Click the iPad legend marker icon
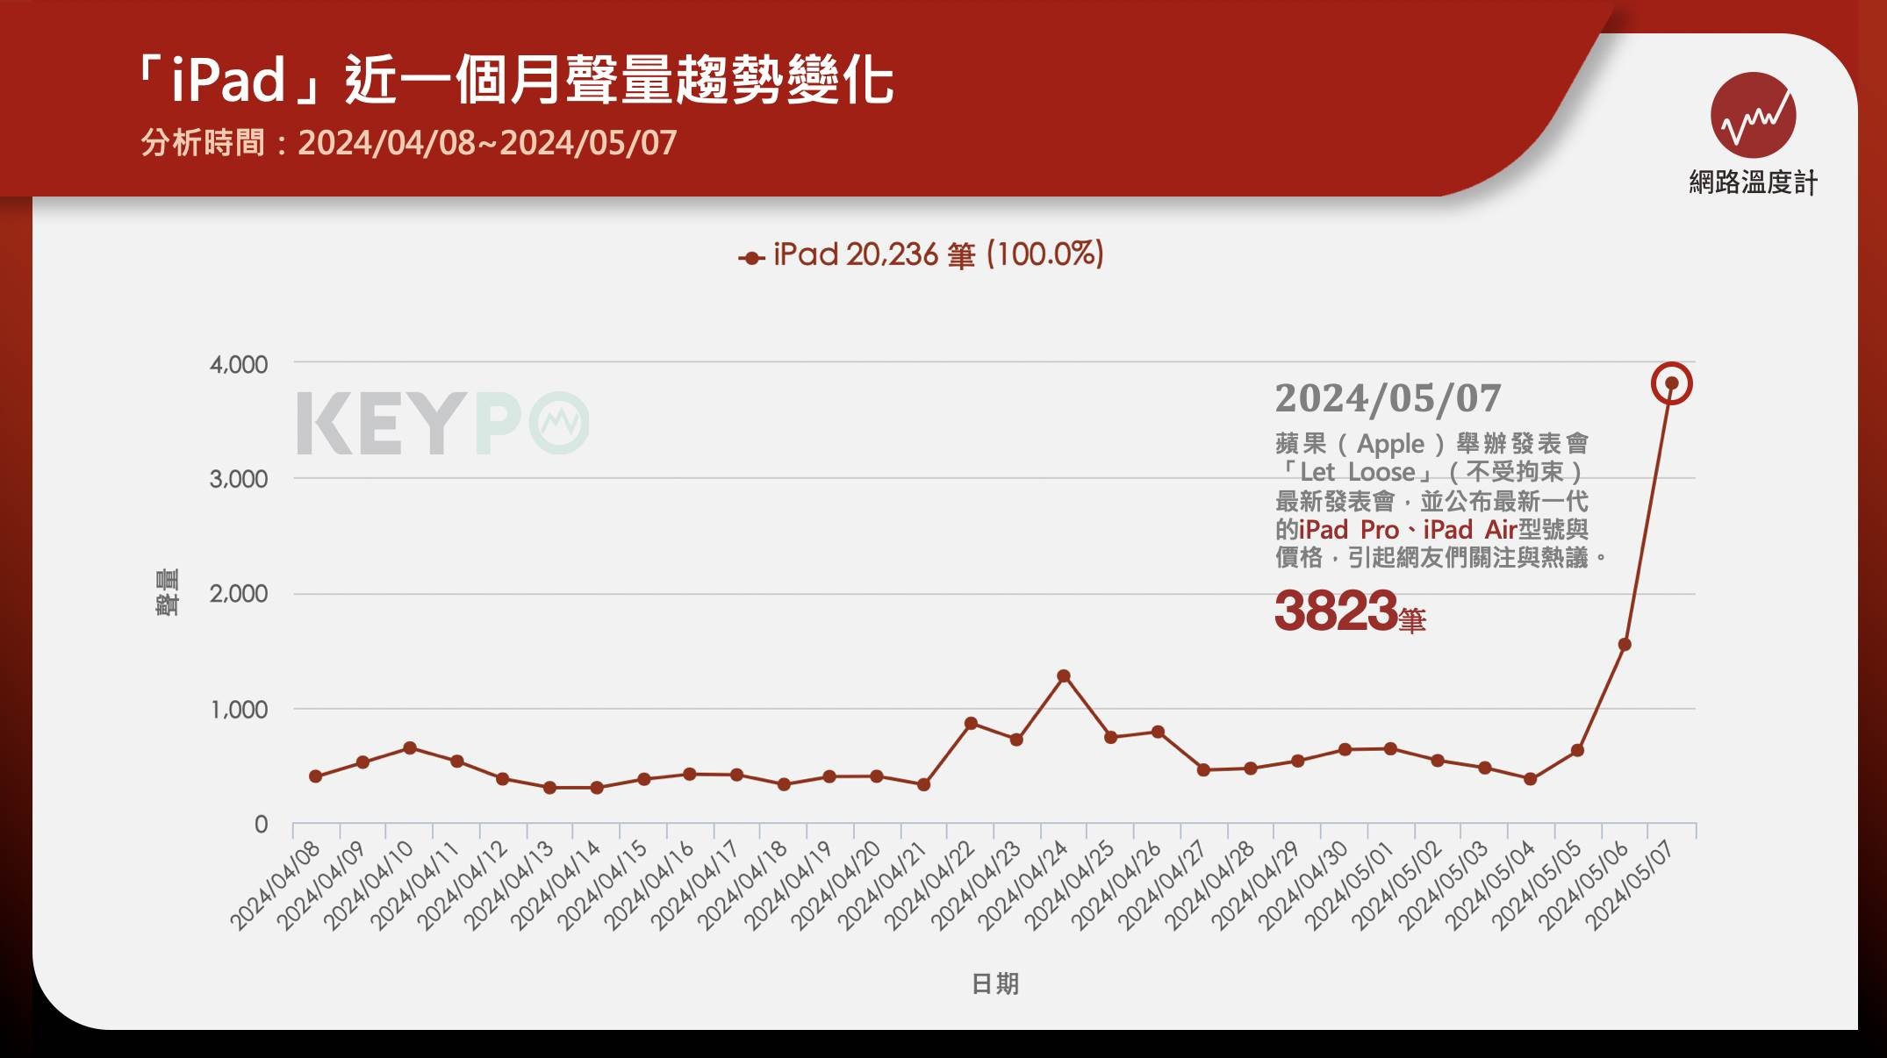Image resolution: width=1887 pixels, height=1058 pixels. point(750,258)
